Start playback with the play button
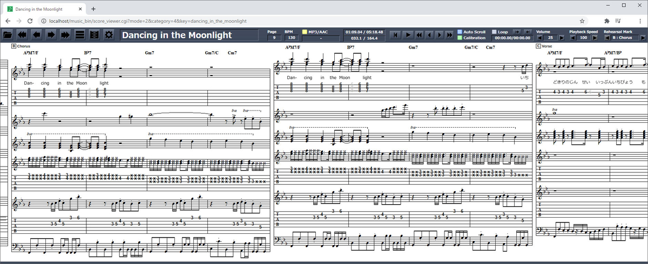The height and width of the screenshot is (264, 648). click(408, 35)
